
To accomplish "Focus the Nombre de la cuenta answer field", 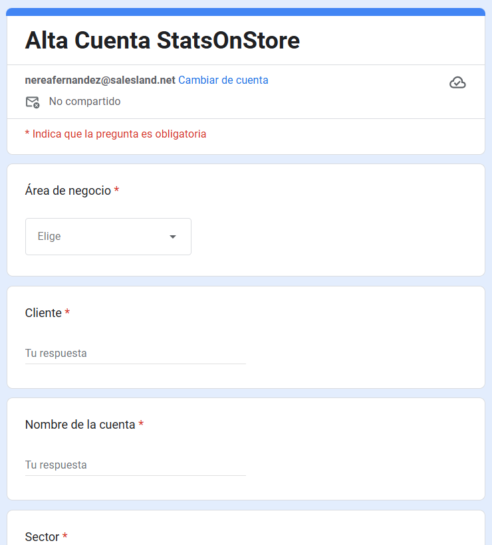I will pyautogui.click(x=136, y=465).
